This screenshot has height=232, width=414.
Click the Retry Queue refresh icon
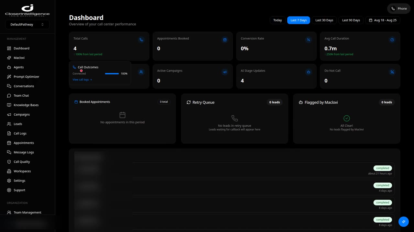189,102
